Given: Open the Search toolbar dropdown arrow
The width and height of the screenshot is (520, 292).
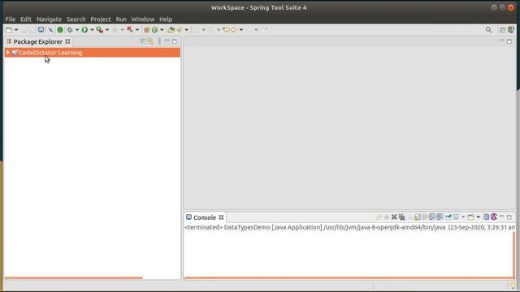Looking at the screenshot, I should (186, 30).
